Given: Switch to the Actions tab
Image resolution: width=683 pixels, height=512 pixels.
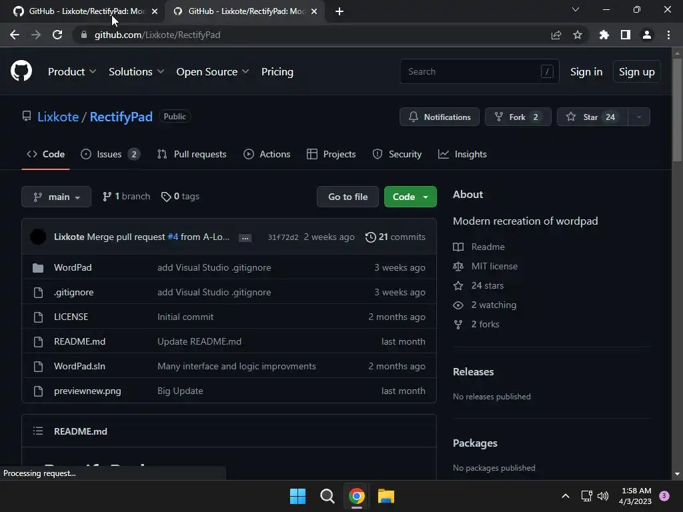Looking at the screenshot, I should pyautogui.click(x=267, y=154).
